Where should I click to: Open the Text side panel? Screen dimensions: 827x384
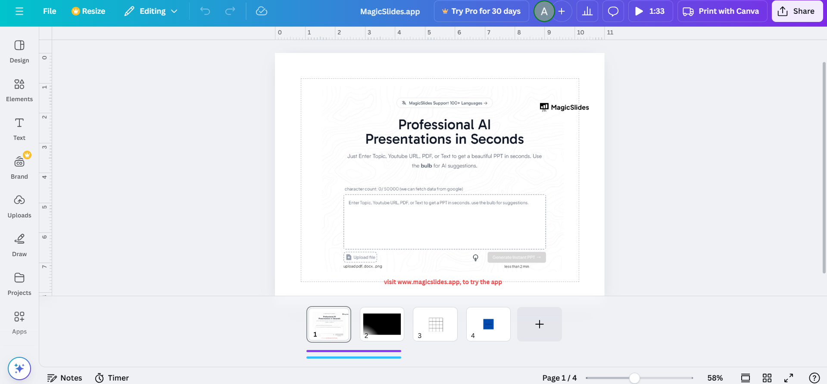pyautogui.click(x=19, y=129)
